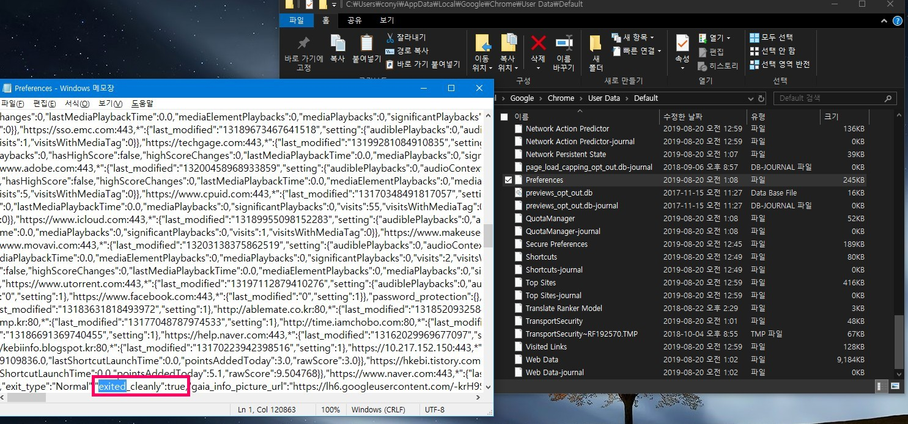Open Notepad 서식(O) menu

(77, 103)
